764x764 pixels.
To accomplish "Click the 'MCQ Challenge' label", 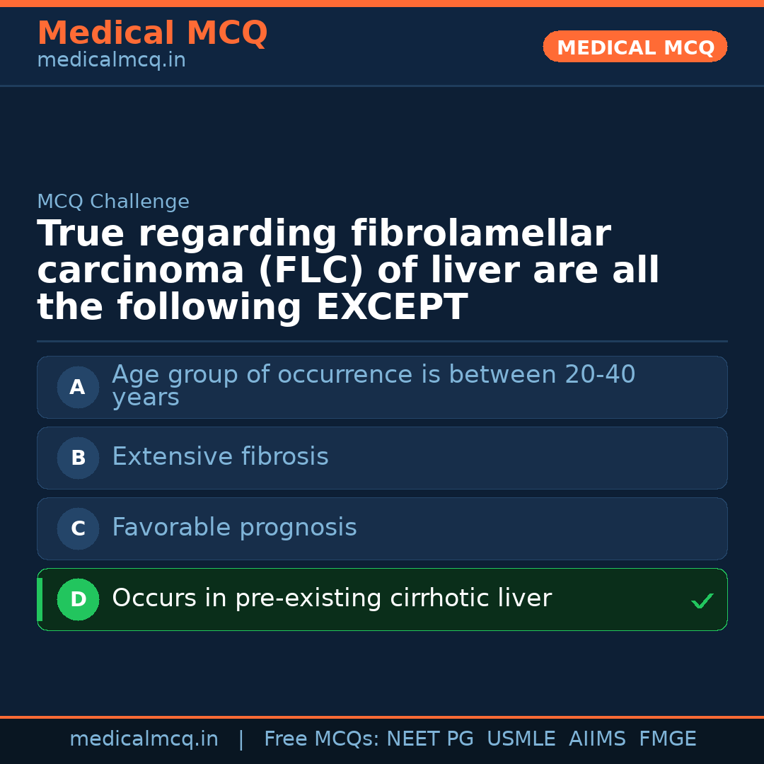I will click(113, 202).
